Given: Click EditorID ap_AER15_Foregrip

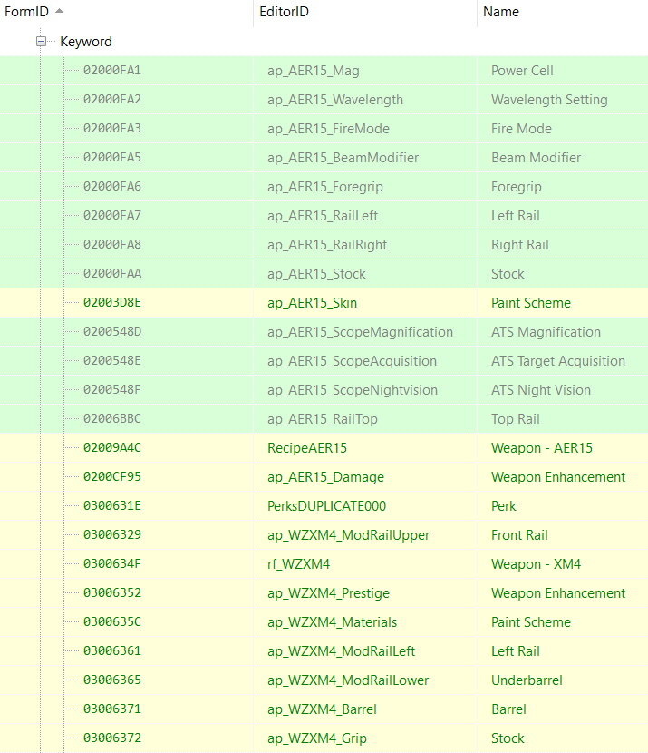Looking at the screenshot, I should 324,187.
